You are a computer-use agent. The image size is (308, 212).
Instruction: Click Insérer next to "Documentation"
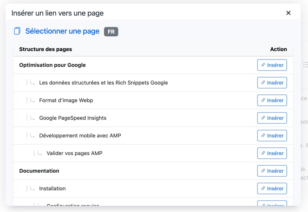click(272, 171)
